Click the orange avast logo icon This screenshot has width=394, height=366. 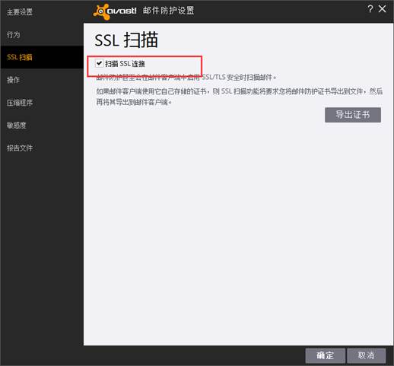pos(101,11)
